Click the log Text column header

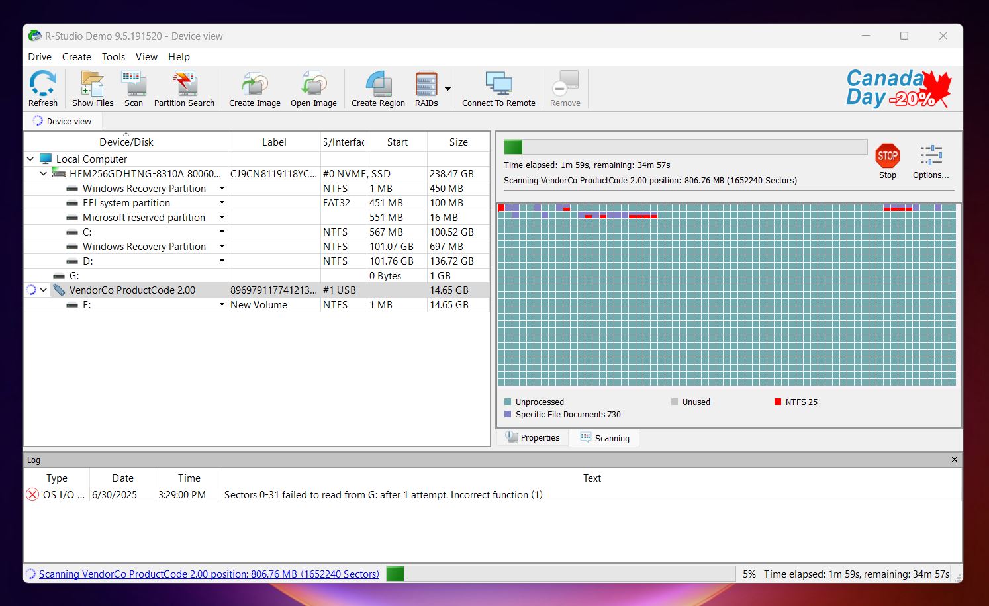pos(592,478)
